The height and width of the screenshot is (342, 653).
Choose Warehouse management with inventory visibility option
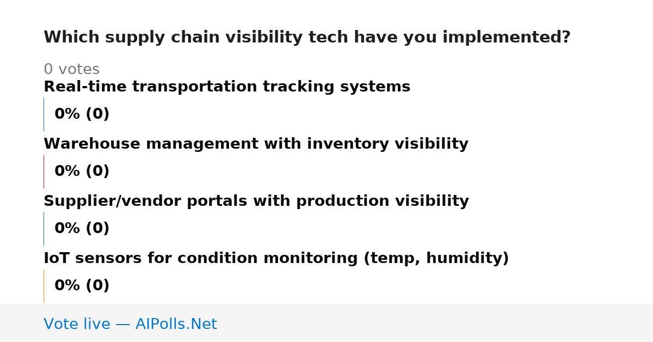tap(256, 144)
